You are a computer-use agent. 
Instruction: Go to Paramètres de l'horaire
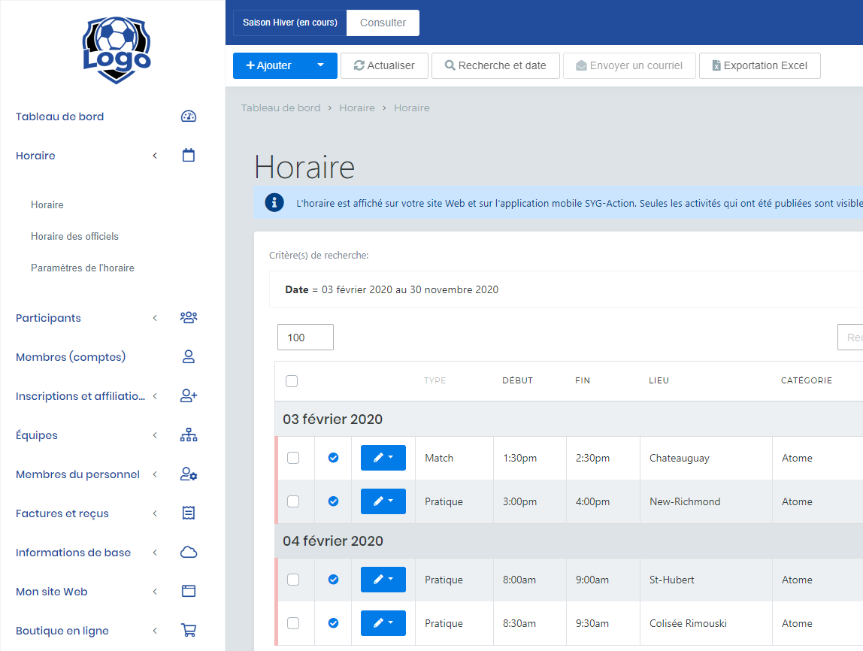pos(83,268)
